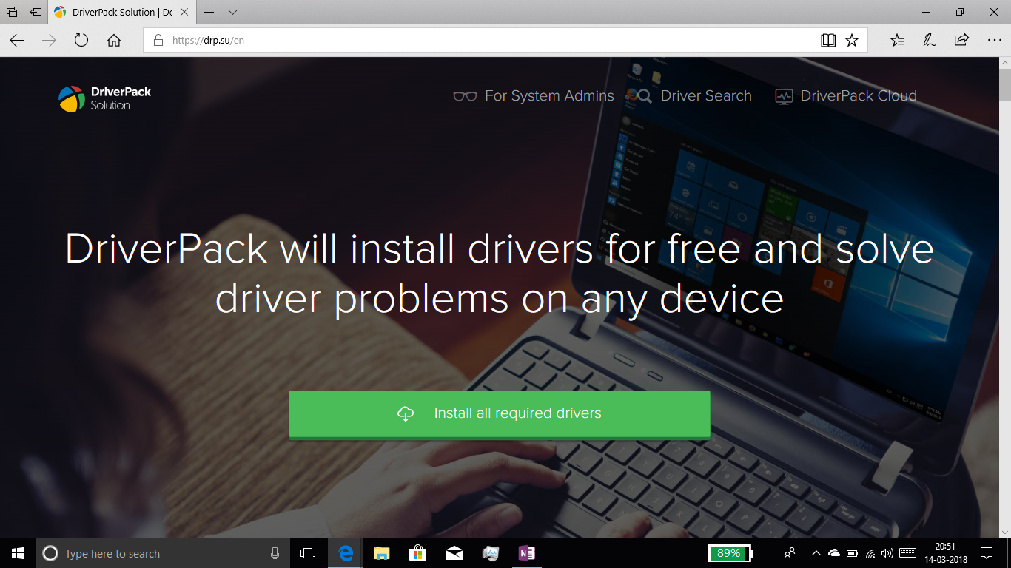
Task: Launch OneNote from the taskbar
Action: (526, 552)
